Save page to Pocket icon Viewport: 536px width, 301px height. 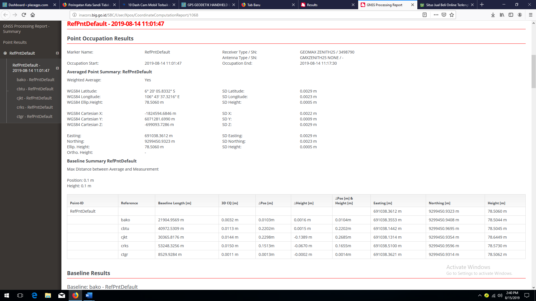(444, 15)
